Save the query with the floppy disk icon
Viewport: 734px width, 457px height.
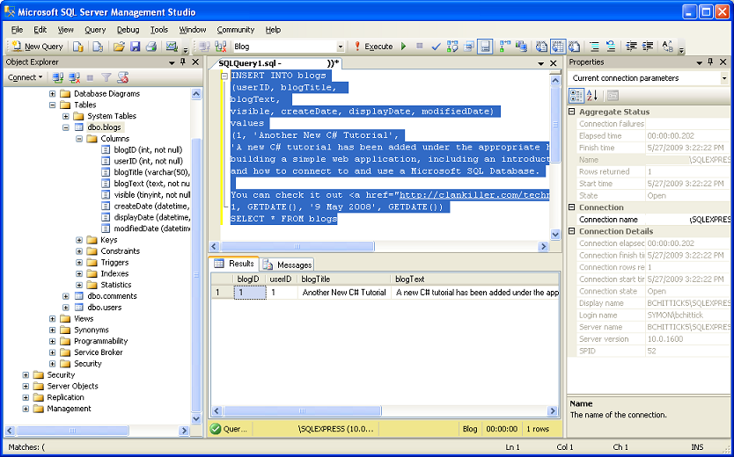pos(136,47)
